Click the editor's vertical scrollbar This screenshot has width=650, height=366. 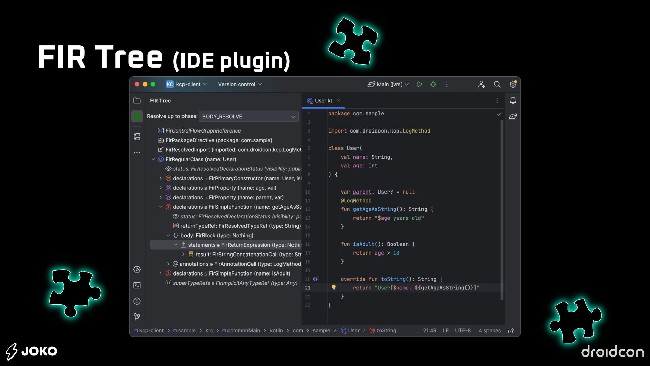point(502,210)
